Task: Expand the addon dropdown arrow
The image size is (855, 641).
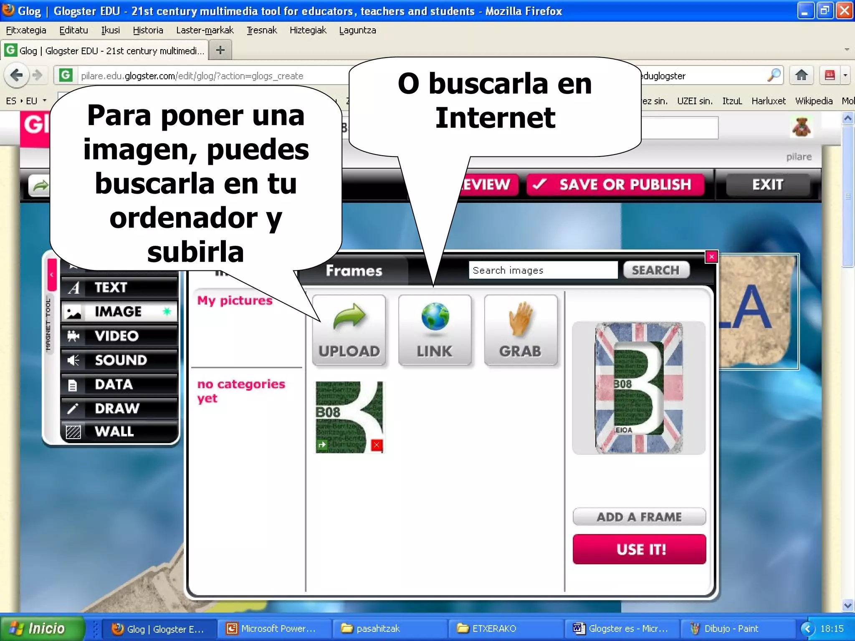Action: point(845,76)
